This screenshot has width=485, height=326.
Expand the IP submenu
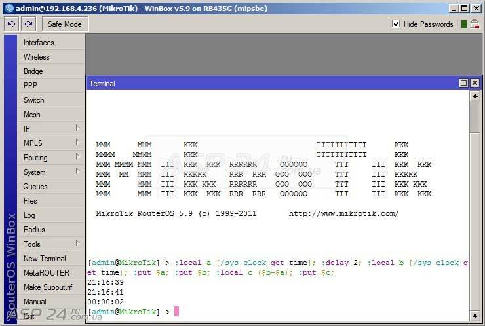coord(52,129)
